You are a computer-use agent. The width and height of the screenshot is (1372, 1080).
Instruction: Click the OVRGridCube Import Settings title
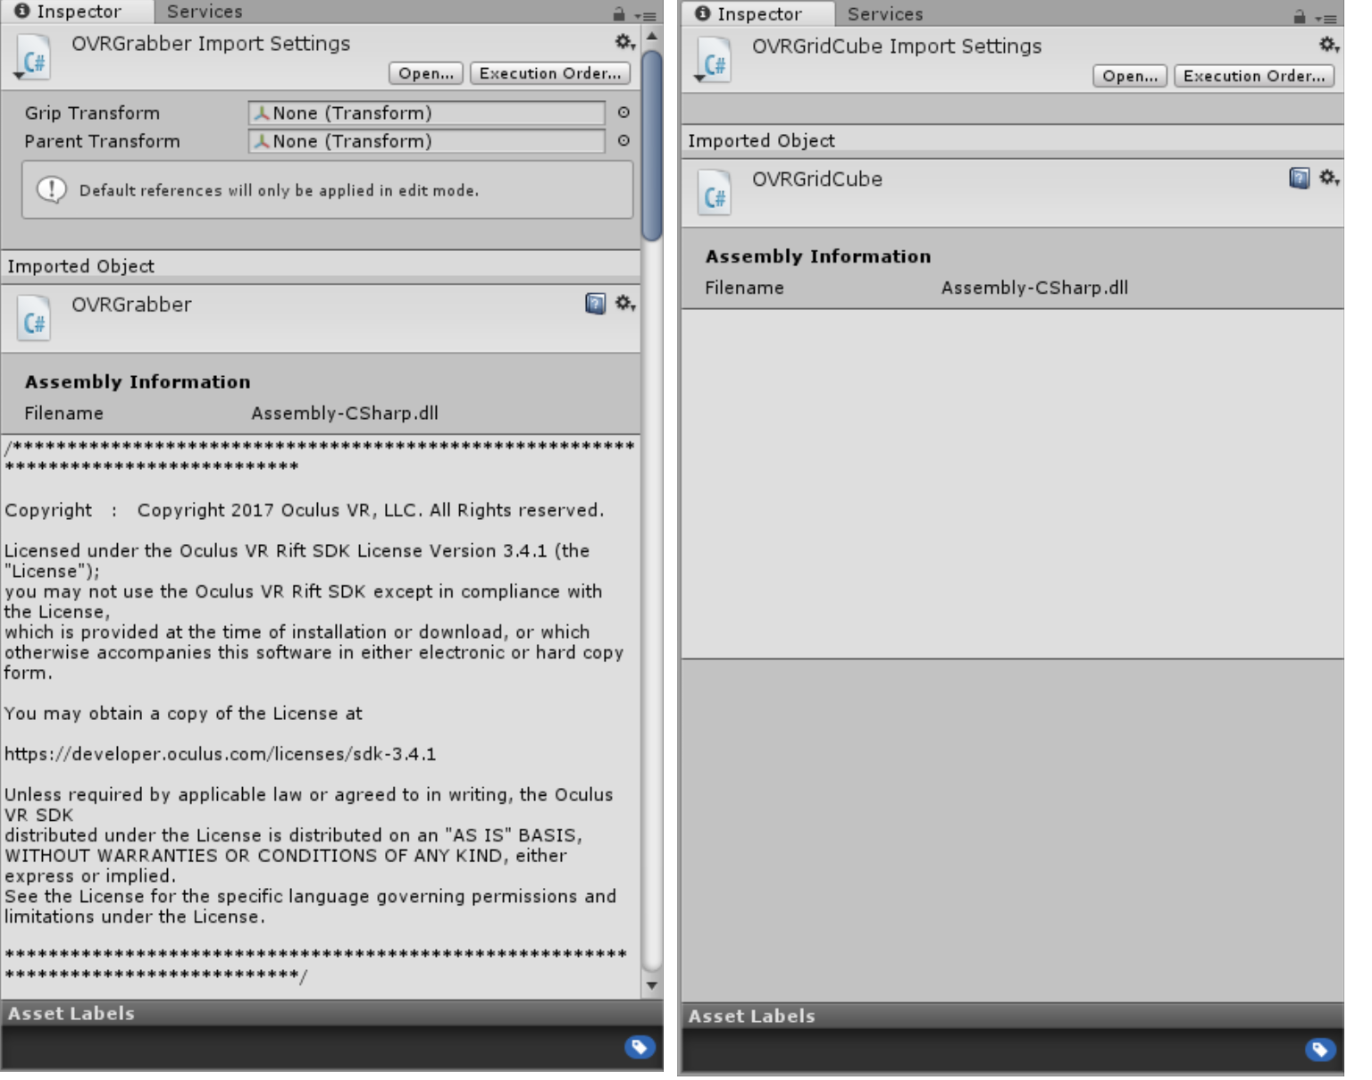coord(897,46)
